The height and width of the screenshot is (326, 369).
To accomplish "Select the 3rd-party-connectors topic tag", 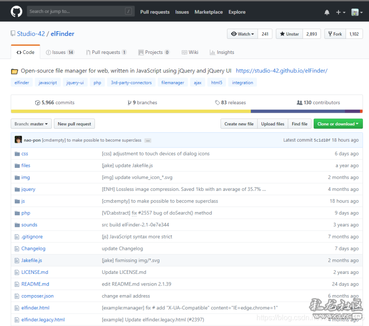I will tap(131, 83).
